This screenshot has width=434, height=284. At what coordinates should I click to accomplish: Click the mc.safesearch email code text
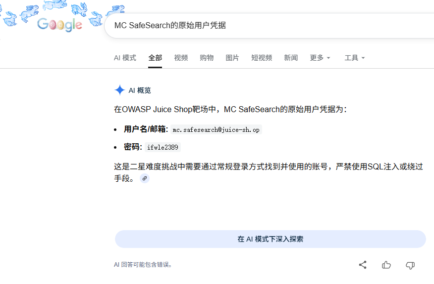coord(216,130)
